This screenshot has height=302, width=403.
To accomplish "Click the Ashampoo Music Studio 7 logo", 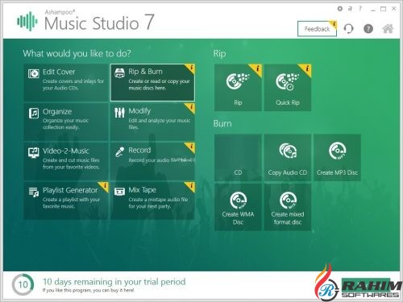I will (x=85, y=21).
